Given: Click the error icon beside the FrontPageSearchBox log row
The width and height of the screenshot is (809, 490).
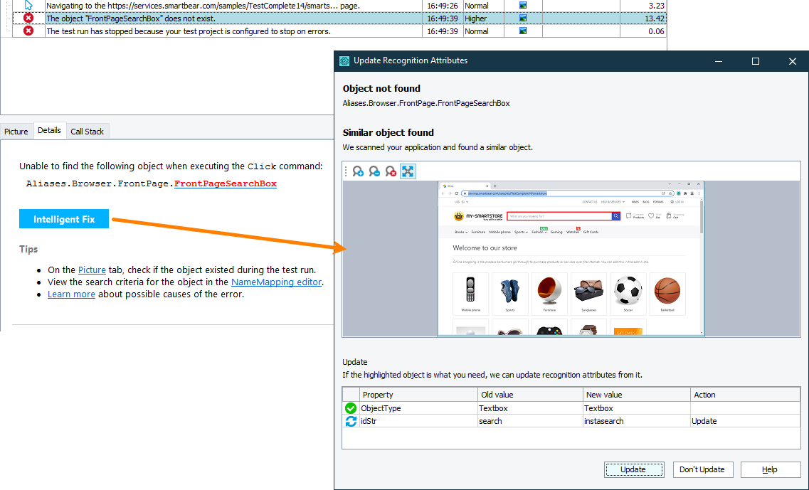Looking at the screenshot, I should click(28, 18).
